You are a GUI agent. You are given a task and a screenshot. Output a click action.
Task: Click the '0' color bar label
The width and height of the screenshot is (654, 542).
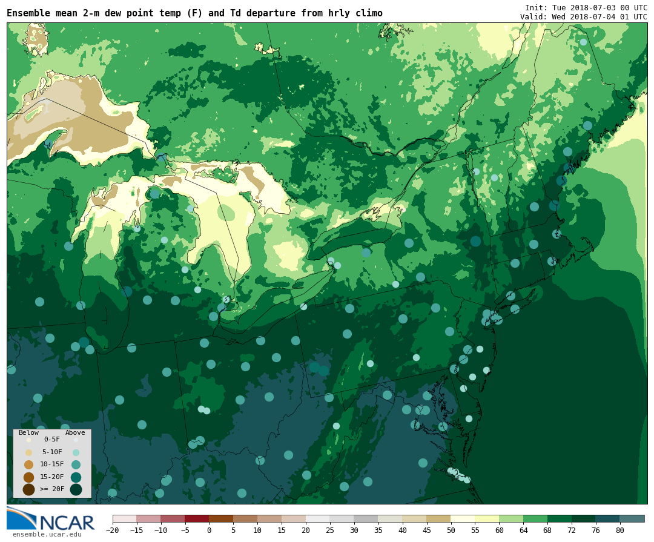tap(210, 530)
